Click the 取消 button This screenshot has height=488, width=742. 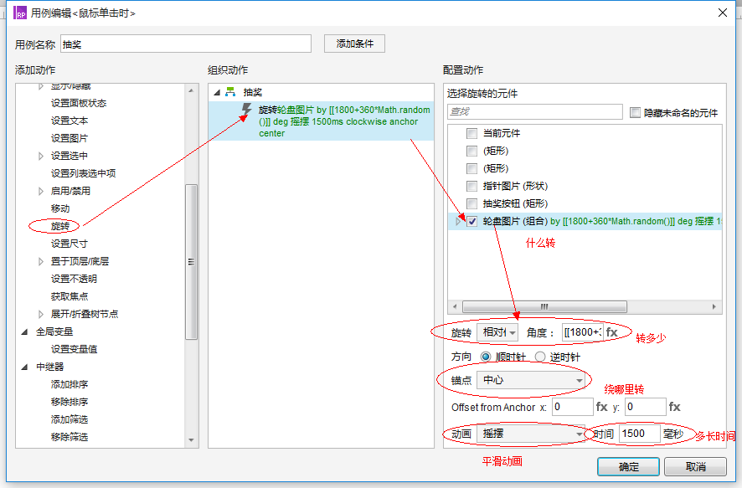coord(696,467)
